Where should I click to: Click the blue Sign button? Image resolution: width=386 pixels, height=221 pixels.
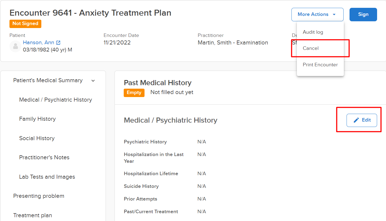[363, 15]
